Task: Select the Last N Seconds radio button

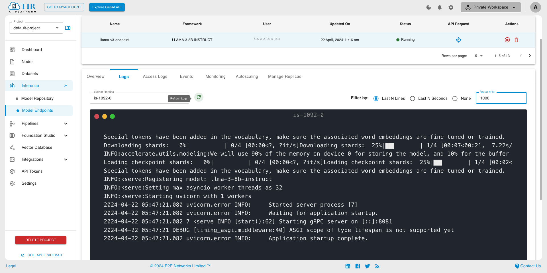Action: [x=412, y=98]
